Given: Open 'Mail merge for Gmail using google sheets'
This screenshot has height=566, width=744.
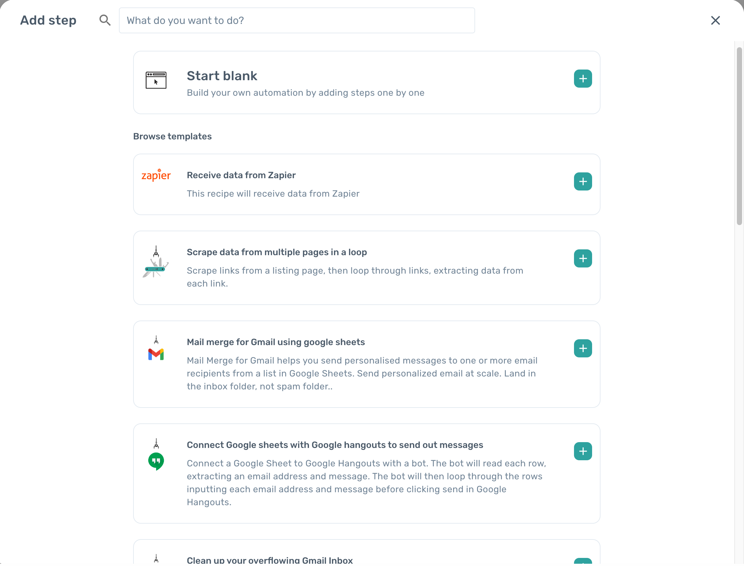Looking at the screenshot, I should [276, 342].
